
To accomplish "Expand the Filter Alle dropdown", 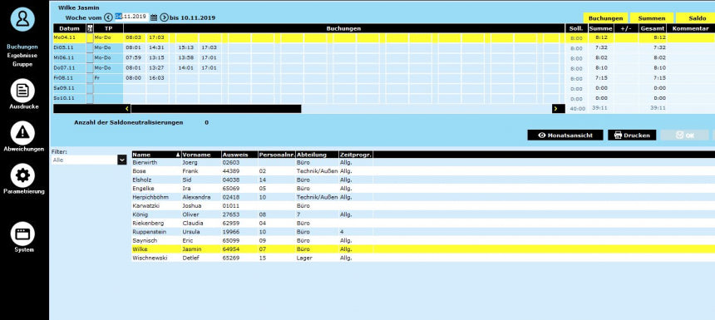I will coord(121,160).
